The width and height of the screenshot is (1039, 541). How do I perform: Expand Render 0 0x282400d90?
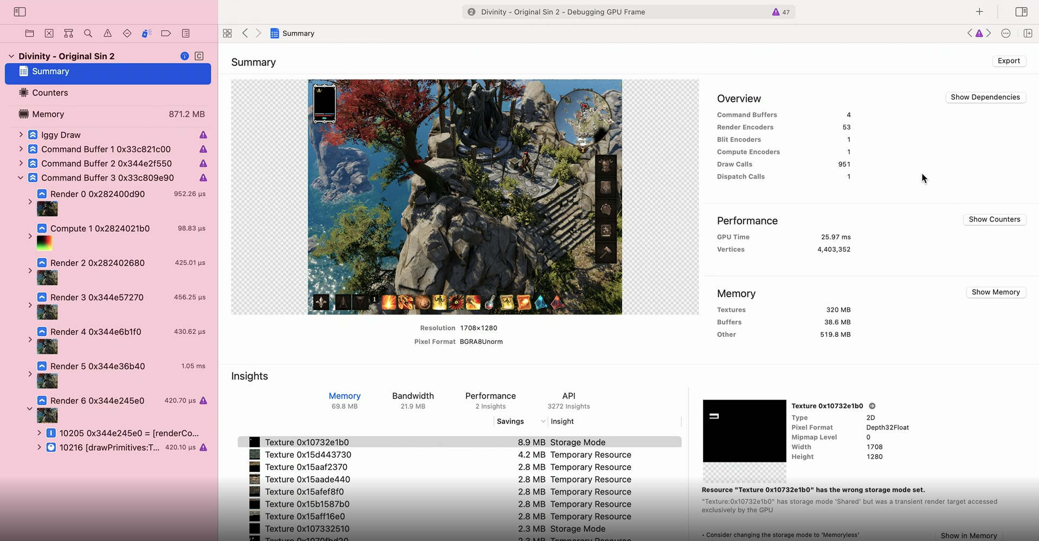[x=30, y=202]
